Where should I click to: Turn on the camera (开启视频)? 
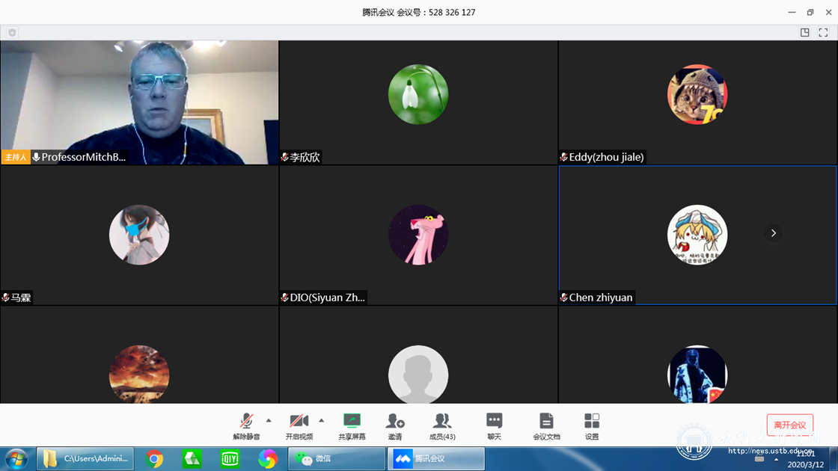[299, 426]
